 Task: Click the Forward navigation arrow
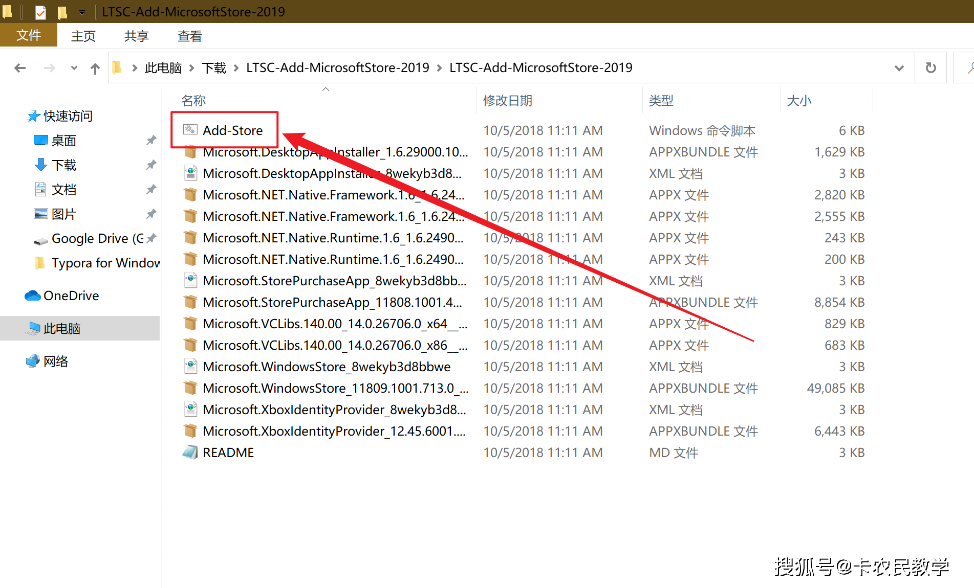(x=49, y=67)
